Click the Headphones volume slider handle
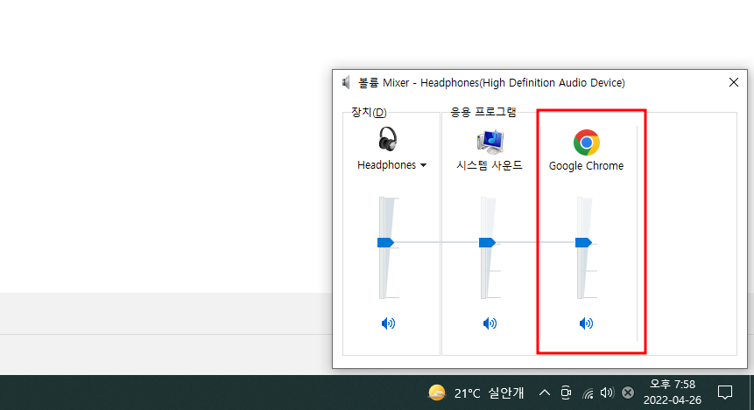 click(x=385, y=242)
